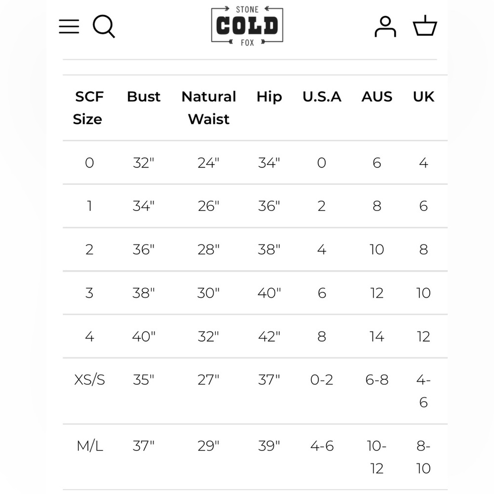The image size is (494, 494).
Task: Select the Natural Waist column header
Action: coord(209,108)
